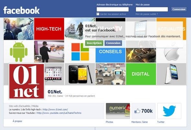Click the Apple logo tile
The width and height of the screenshot is (191, 130).
(171, 52)
